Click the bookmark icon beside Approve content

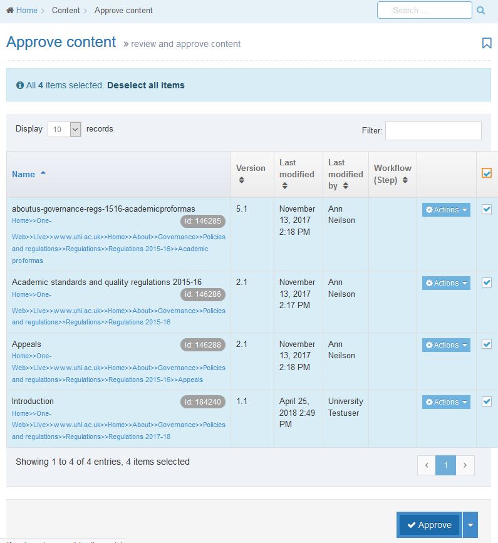487,43
